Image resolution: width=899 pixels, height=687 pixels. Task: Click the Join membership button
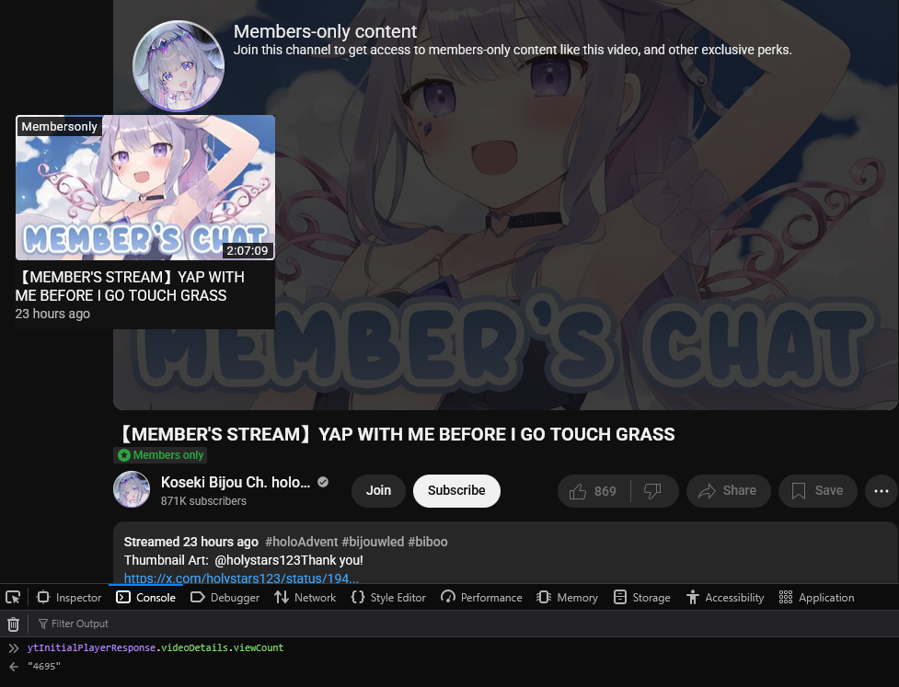[378, 491]
